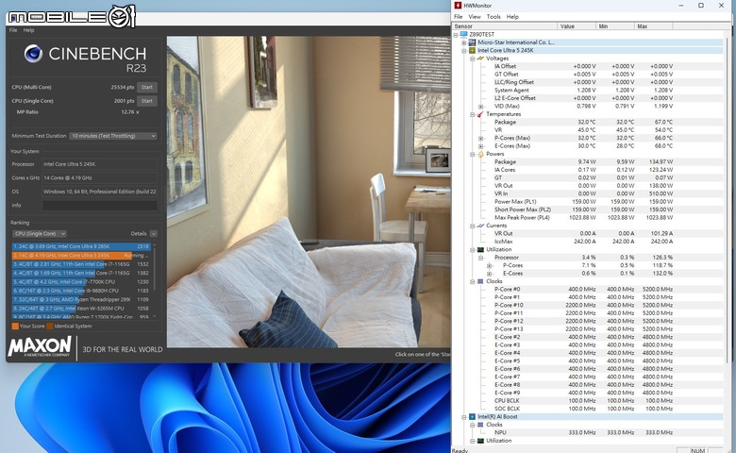Viewport: 736px width, 453px height.
Task: Click the Intel(R) AI Boost chip icon
Action: click(x=472, y=417)
